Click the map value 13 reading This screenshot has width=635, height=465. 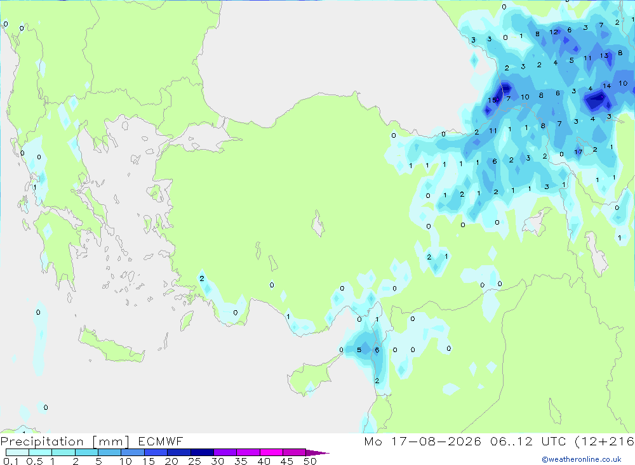click(x=604, y=56)
